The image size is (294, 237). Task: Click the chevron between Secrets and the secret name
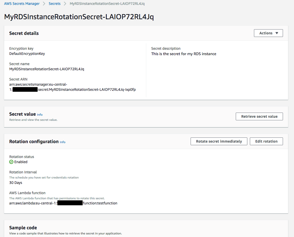coord(65,4)
